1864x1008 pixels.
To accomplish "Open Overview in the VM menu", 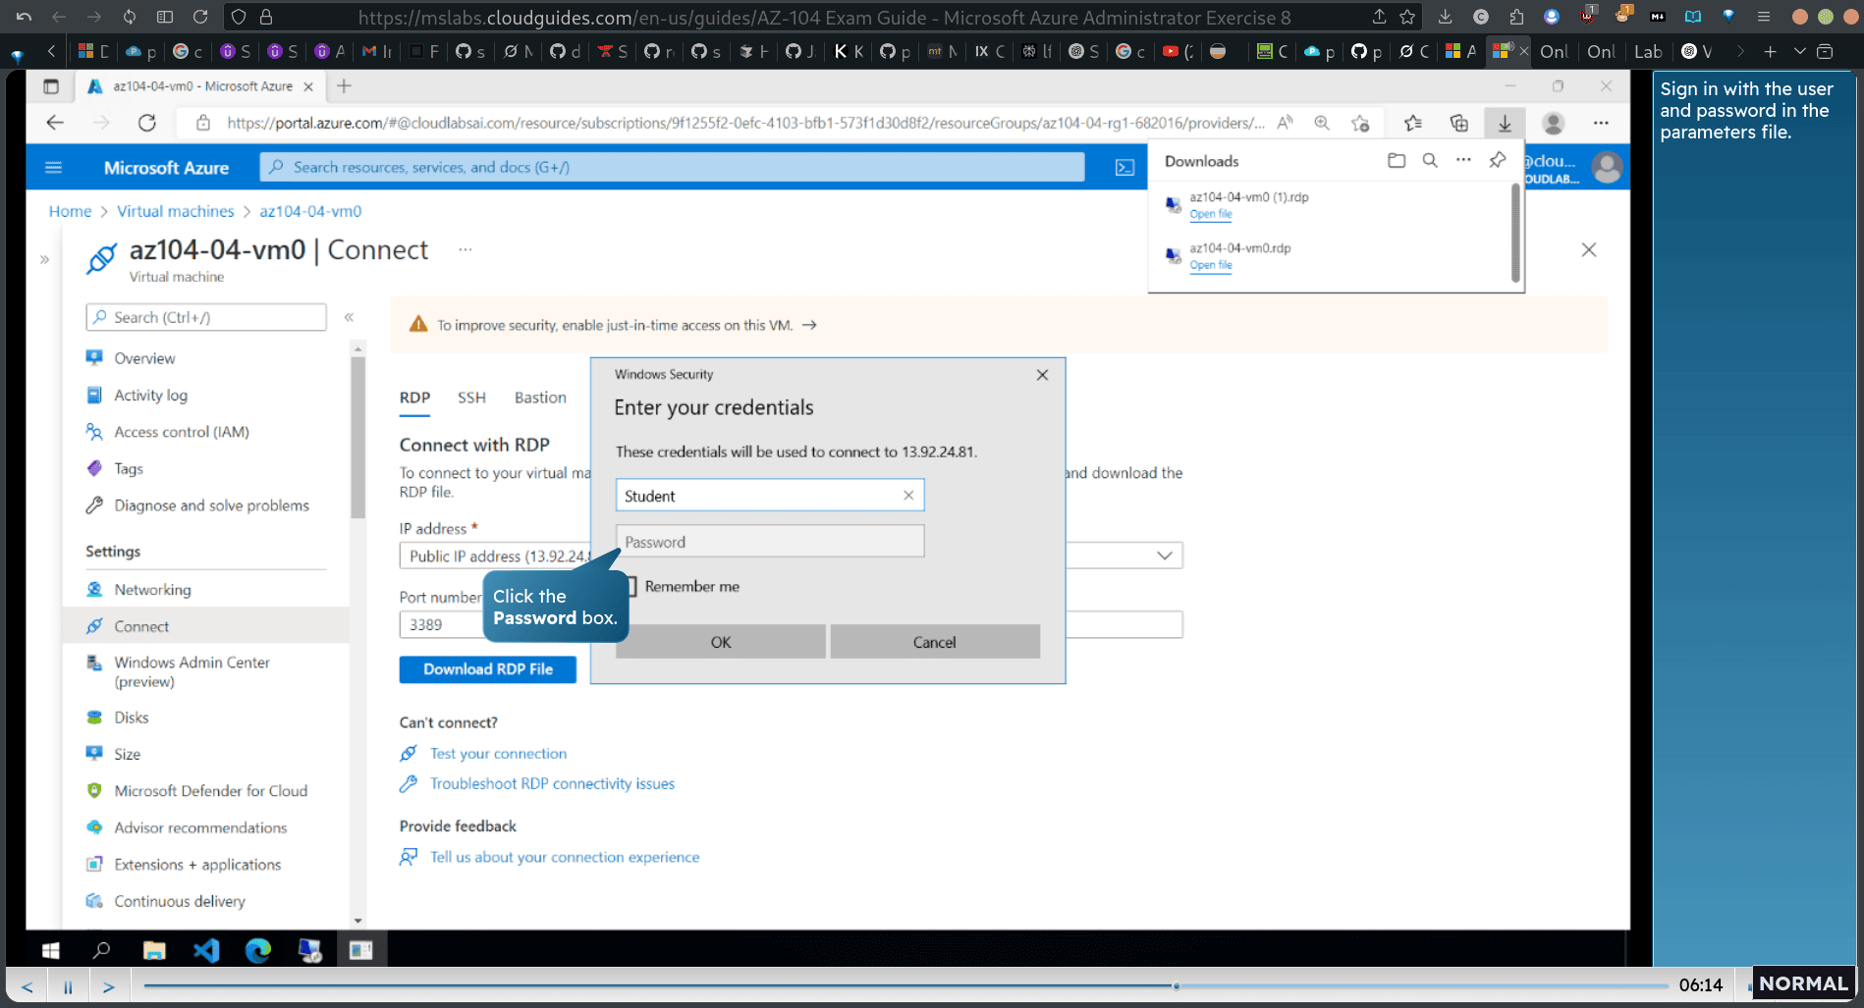I will tap(144, 358).
